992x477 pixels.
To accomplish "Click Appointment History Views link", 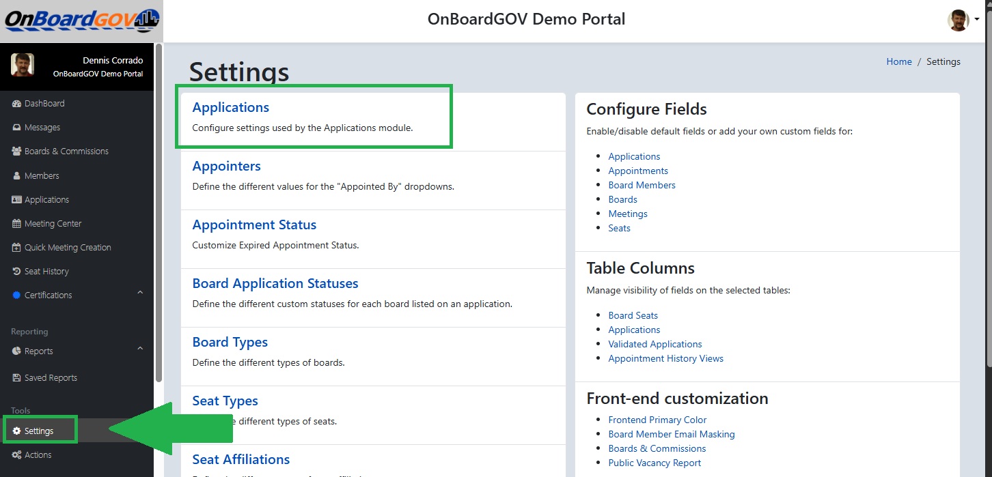I will pyautogui.click(x=666, y=358).
